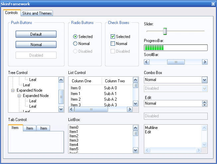Click the List Control scroll down arrow
217x164 pixels.
pos(136,104)
